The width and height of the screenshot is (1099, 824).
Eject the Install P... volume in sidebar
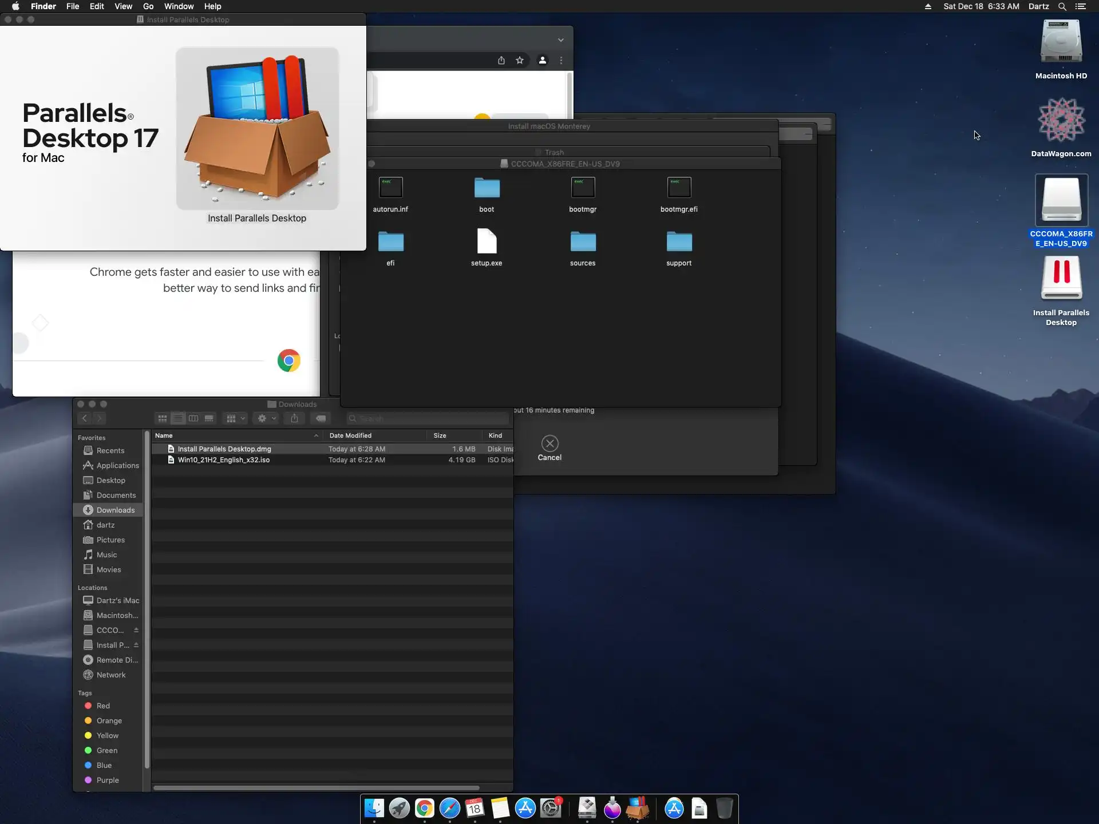(x=136, y=645)
